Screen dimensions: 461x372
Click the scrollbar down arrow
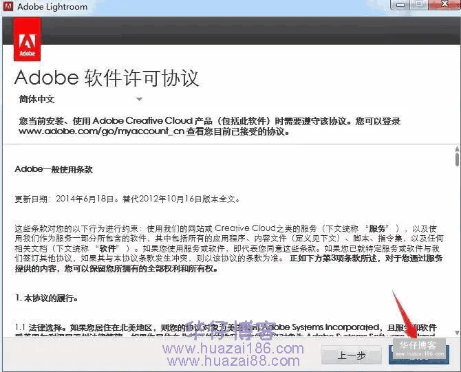click(x=457, y=333)
